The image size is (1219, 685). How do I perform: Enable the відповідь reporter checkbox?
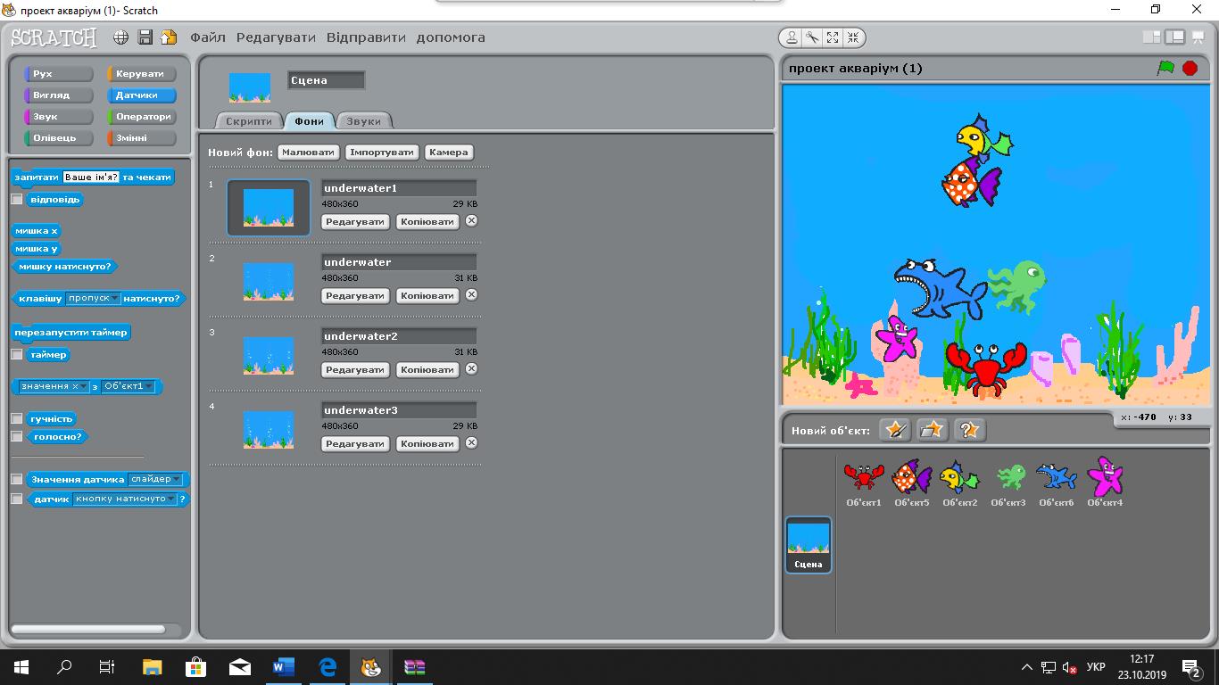[x=17, y=200]
